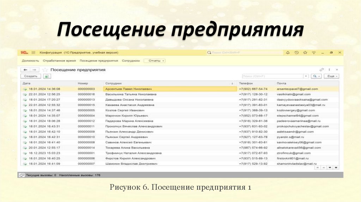Viewport: 361px width, 202px height.
Task: Select row Фирстов Кирилл Александрович
Action: [x=180, y=159]
